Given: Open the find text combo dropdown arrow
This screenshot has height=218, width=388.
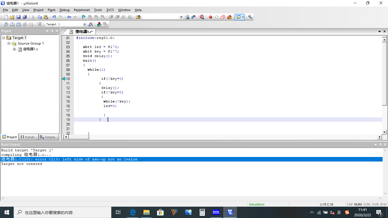Looking at the screenshot, I should coord(181,17).
